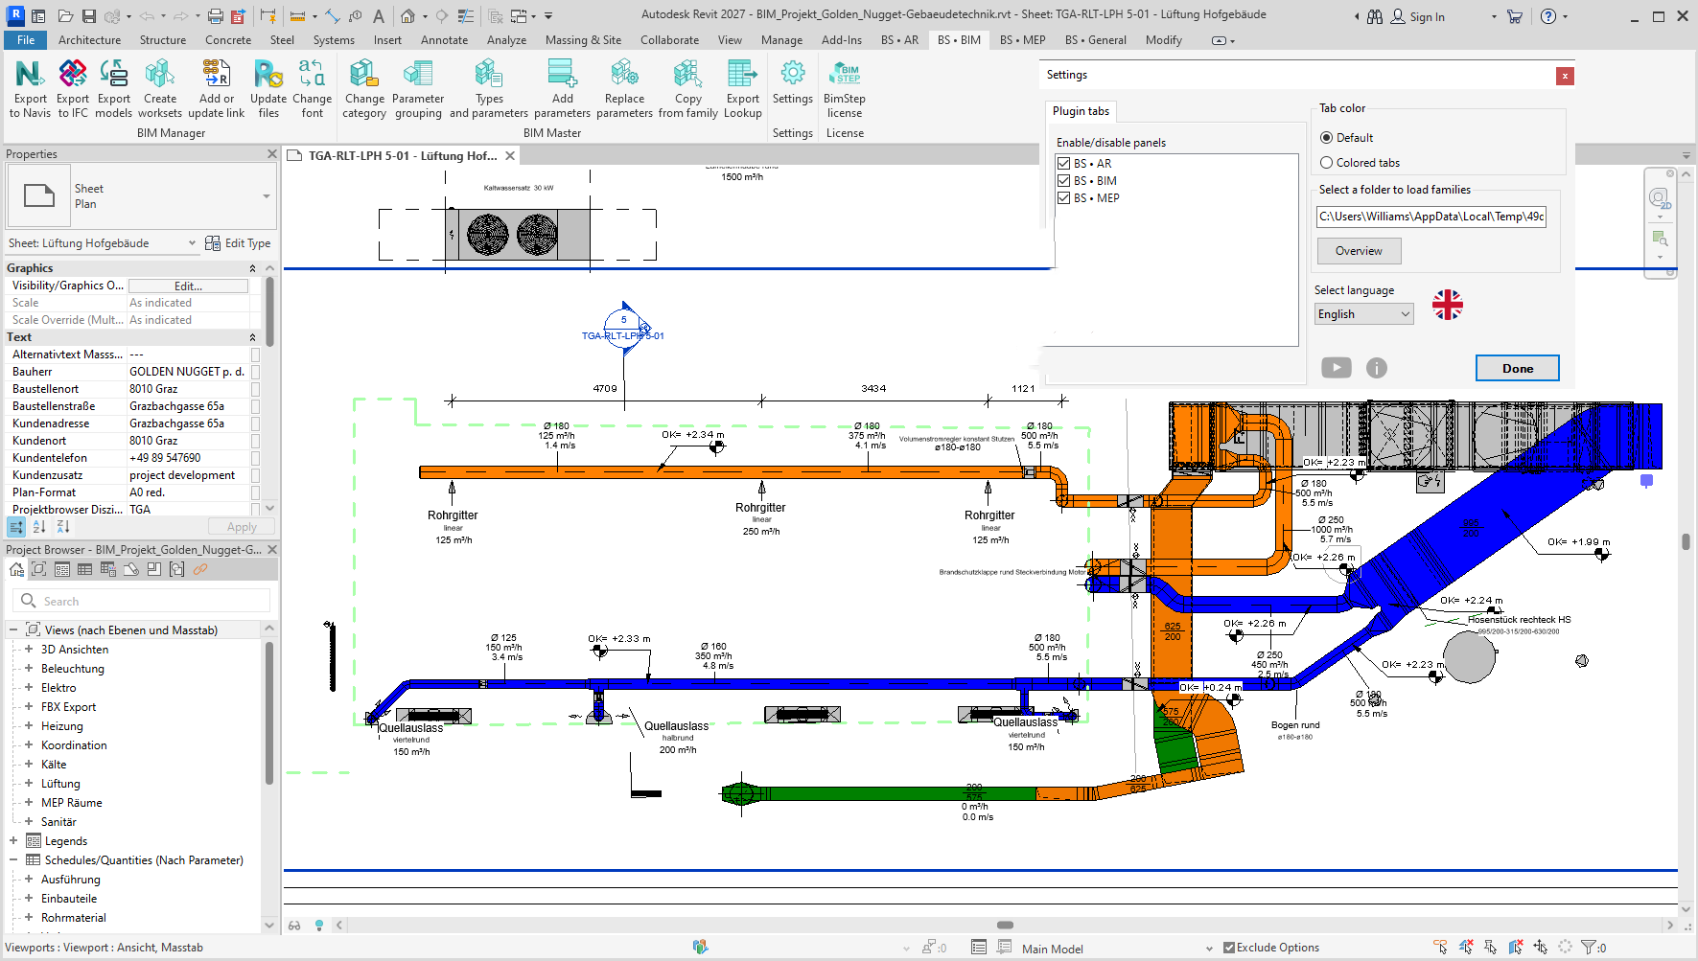Image resolution: width=1698 pixels, height=961 pixels.
Task: Click Export to IFC icon
Action: [73, 74]
